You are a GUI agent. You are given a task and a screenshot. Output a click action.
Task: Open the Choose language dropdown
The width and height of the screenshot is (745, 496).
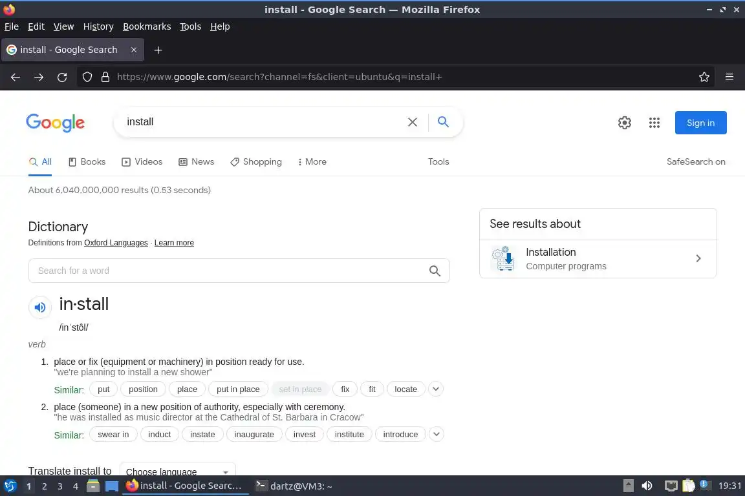click(x=177, y=470)
